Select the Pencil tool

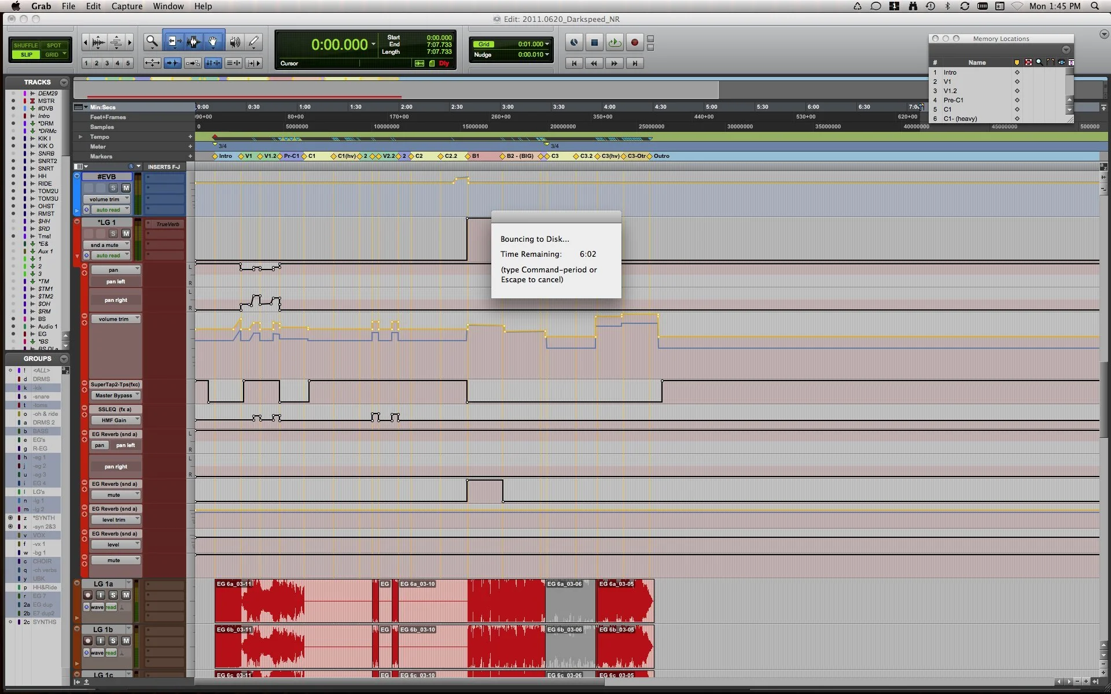point(253,42)
